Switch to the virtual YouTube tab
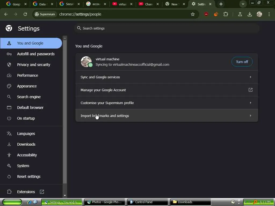The image size is (275, 206). point(122,4)
